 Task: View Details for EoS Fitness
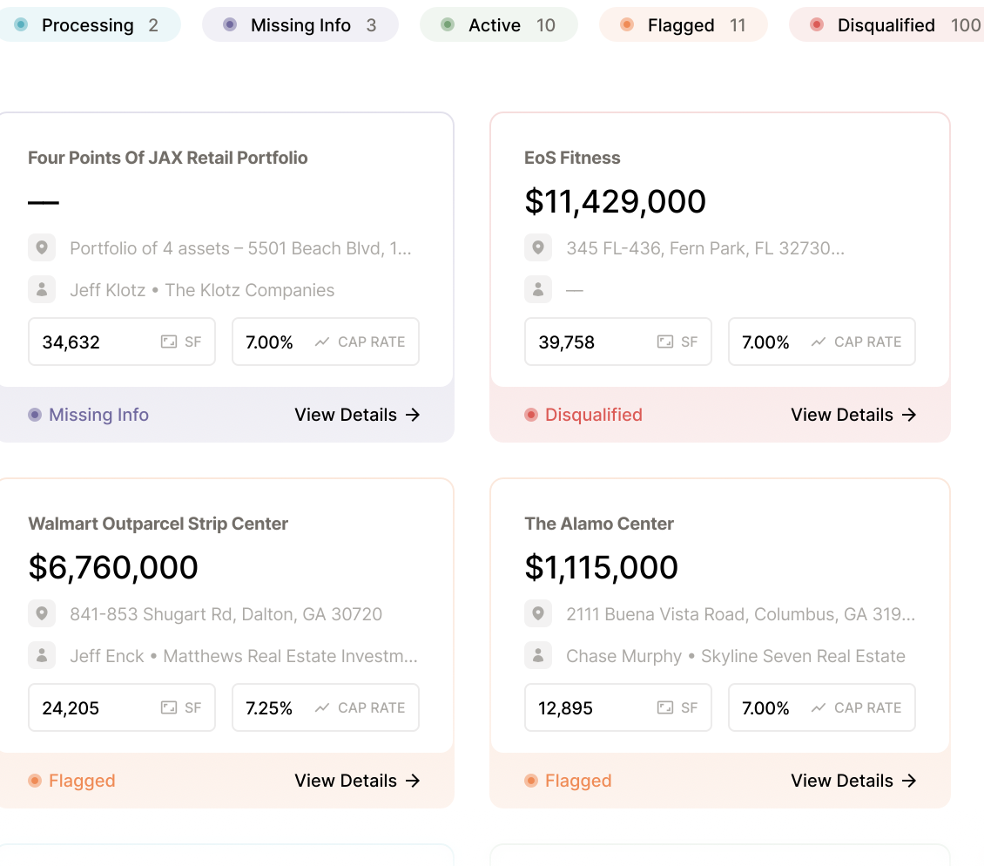point(853,415)
